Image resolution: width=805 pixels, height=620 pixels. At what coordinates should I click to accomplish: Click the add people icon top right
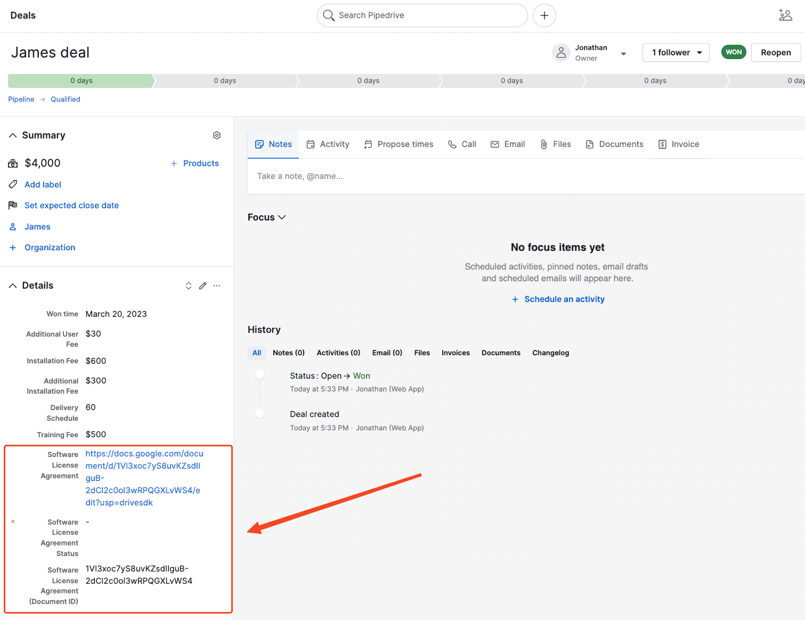(785, 15)
